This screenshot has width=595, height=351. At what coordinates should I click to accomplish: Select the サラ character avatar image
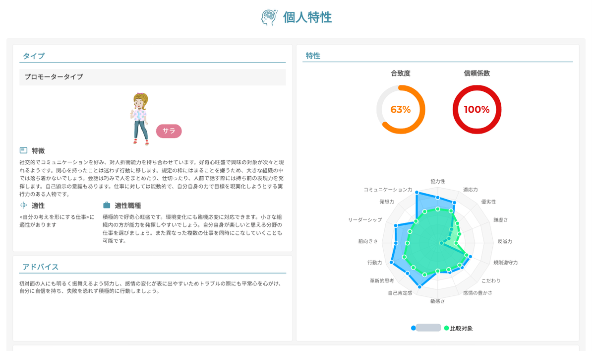(x=140, y=119)
